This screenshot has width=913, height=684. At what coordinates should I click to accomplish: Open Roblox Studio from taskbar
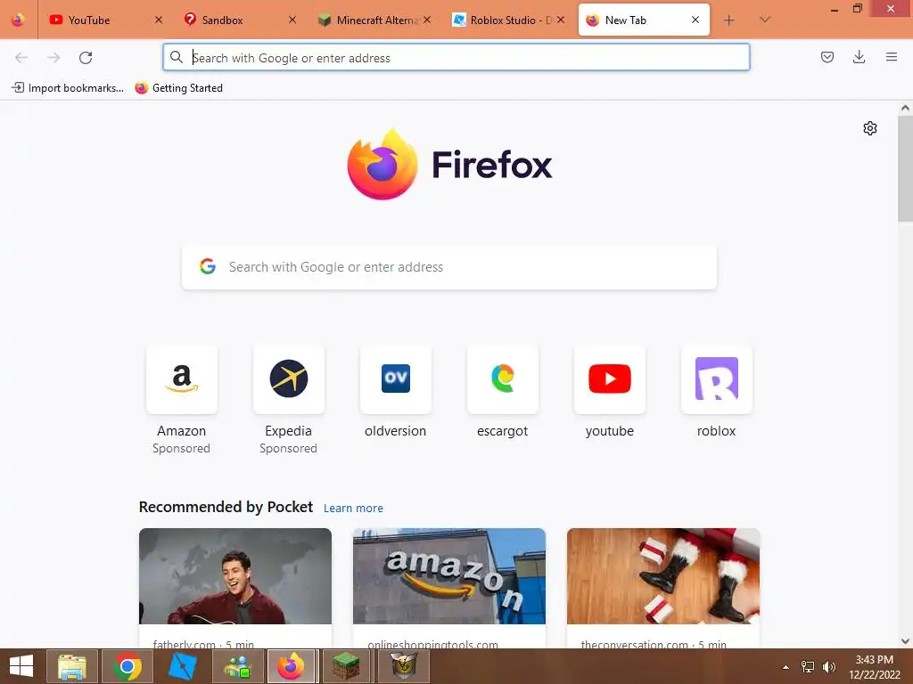click(182, 666)
